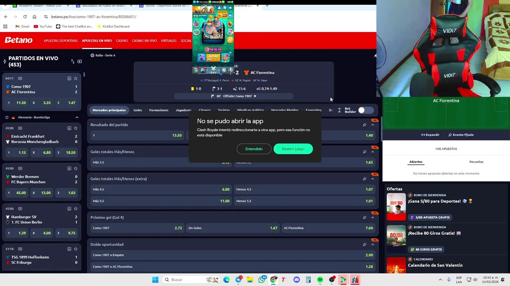Image resolution: width=510 pixels, height=286 pixels.
Task: Bet on 11.50 odds for Como 1907 in sidebar
Action: pos(16,102)
